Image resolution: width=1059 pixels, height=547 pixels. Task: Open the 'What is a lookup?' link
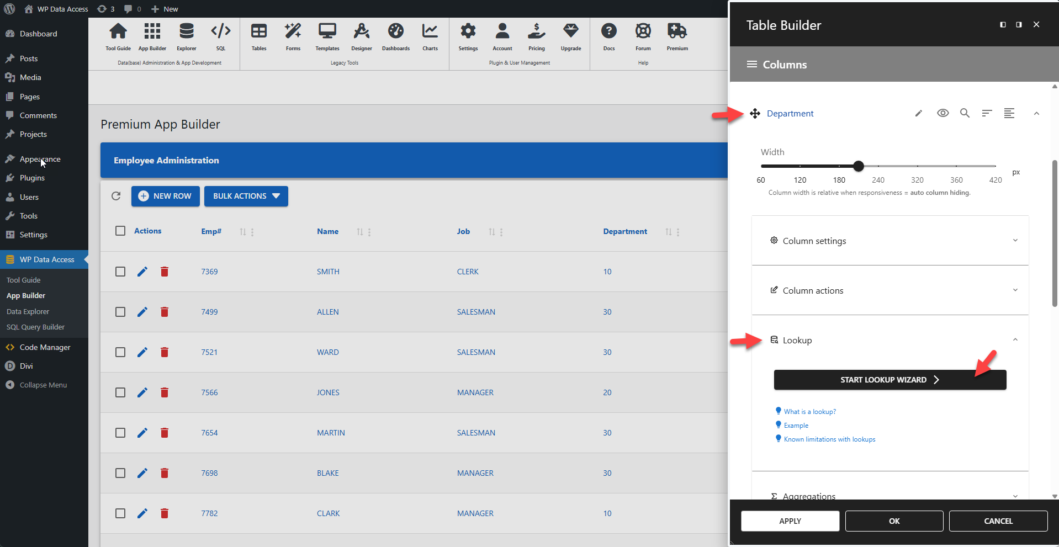[x=809, y=411]
